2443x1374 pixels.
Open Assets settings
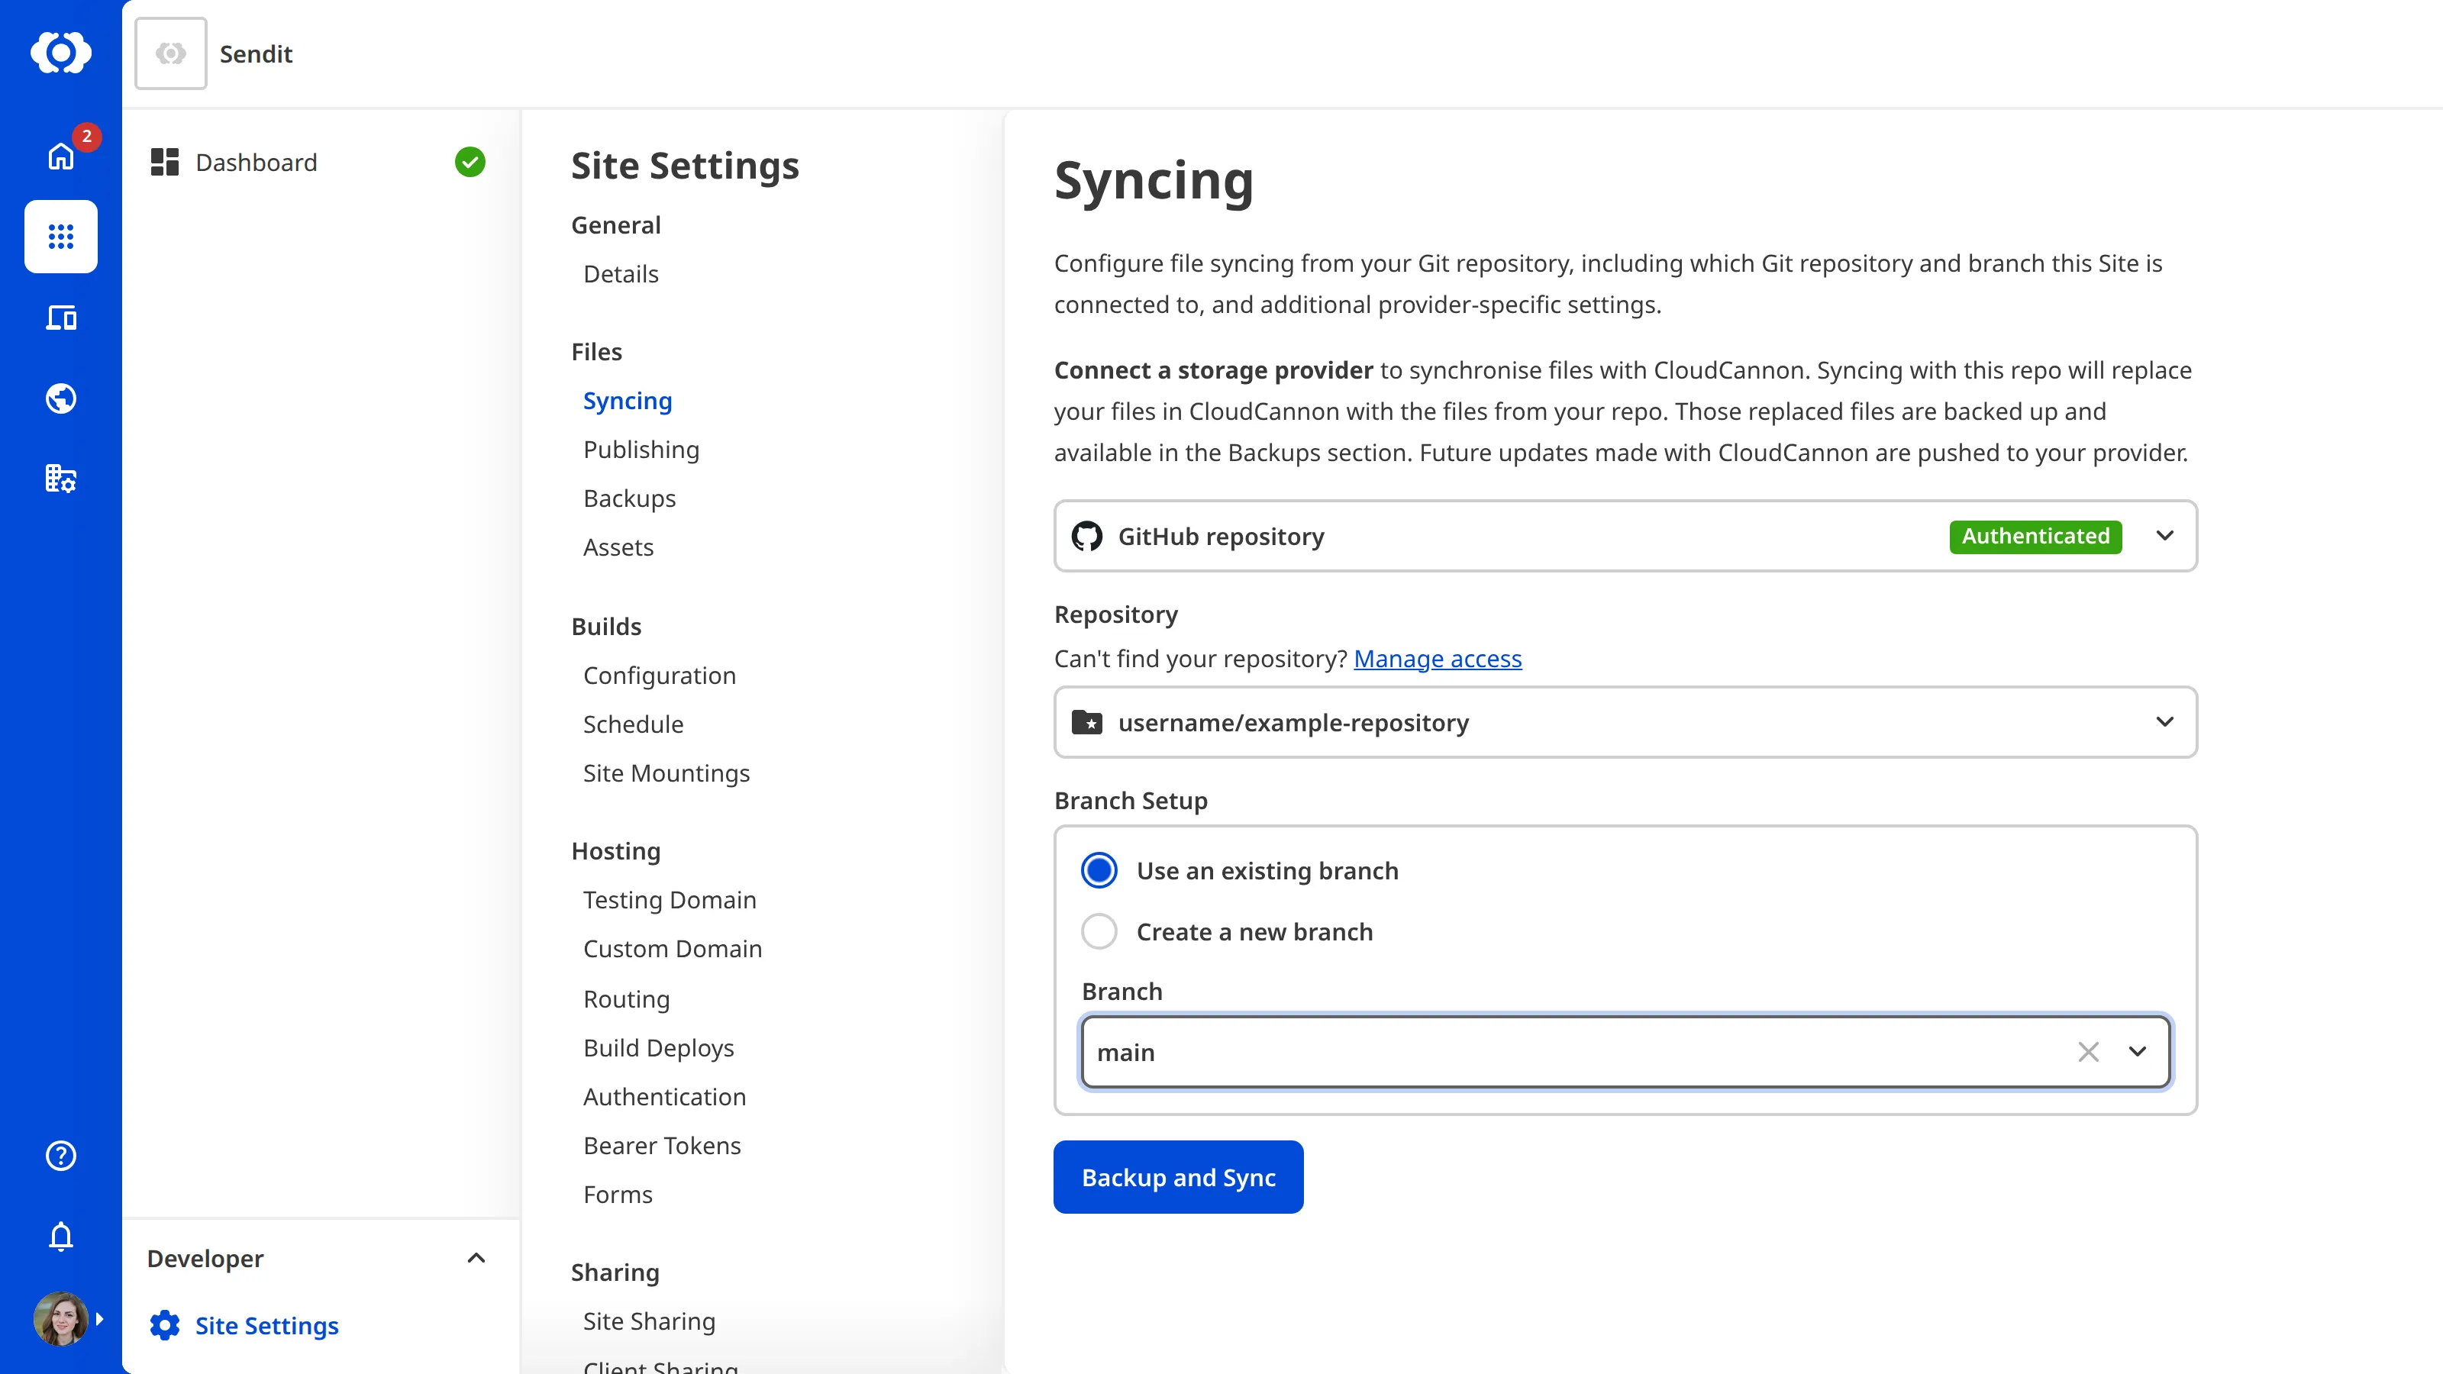[618, 548]
